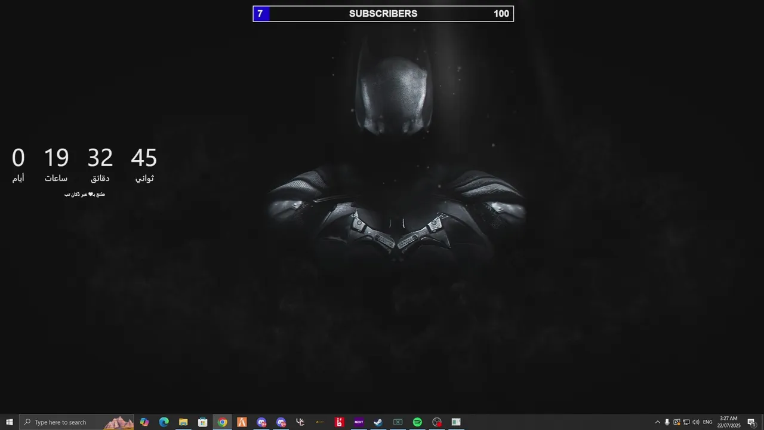Open calendar from the 3:27 AM clock
The image size is (764, 430).
[729, 422]
